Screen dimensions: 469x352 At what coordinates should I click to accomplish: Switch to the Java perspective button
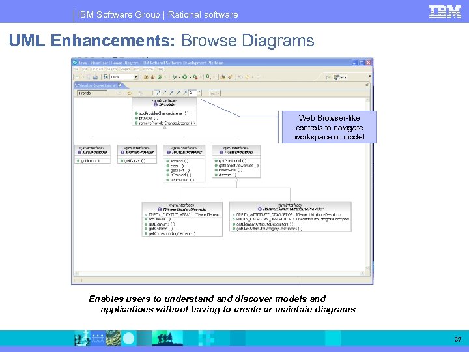(x=340, y=77)
